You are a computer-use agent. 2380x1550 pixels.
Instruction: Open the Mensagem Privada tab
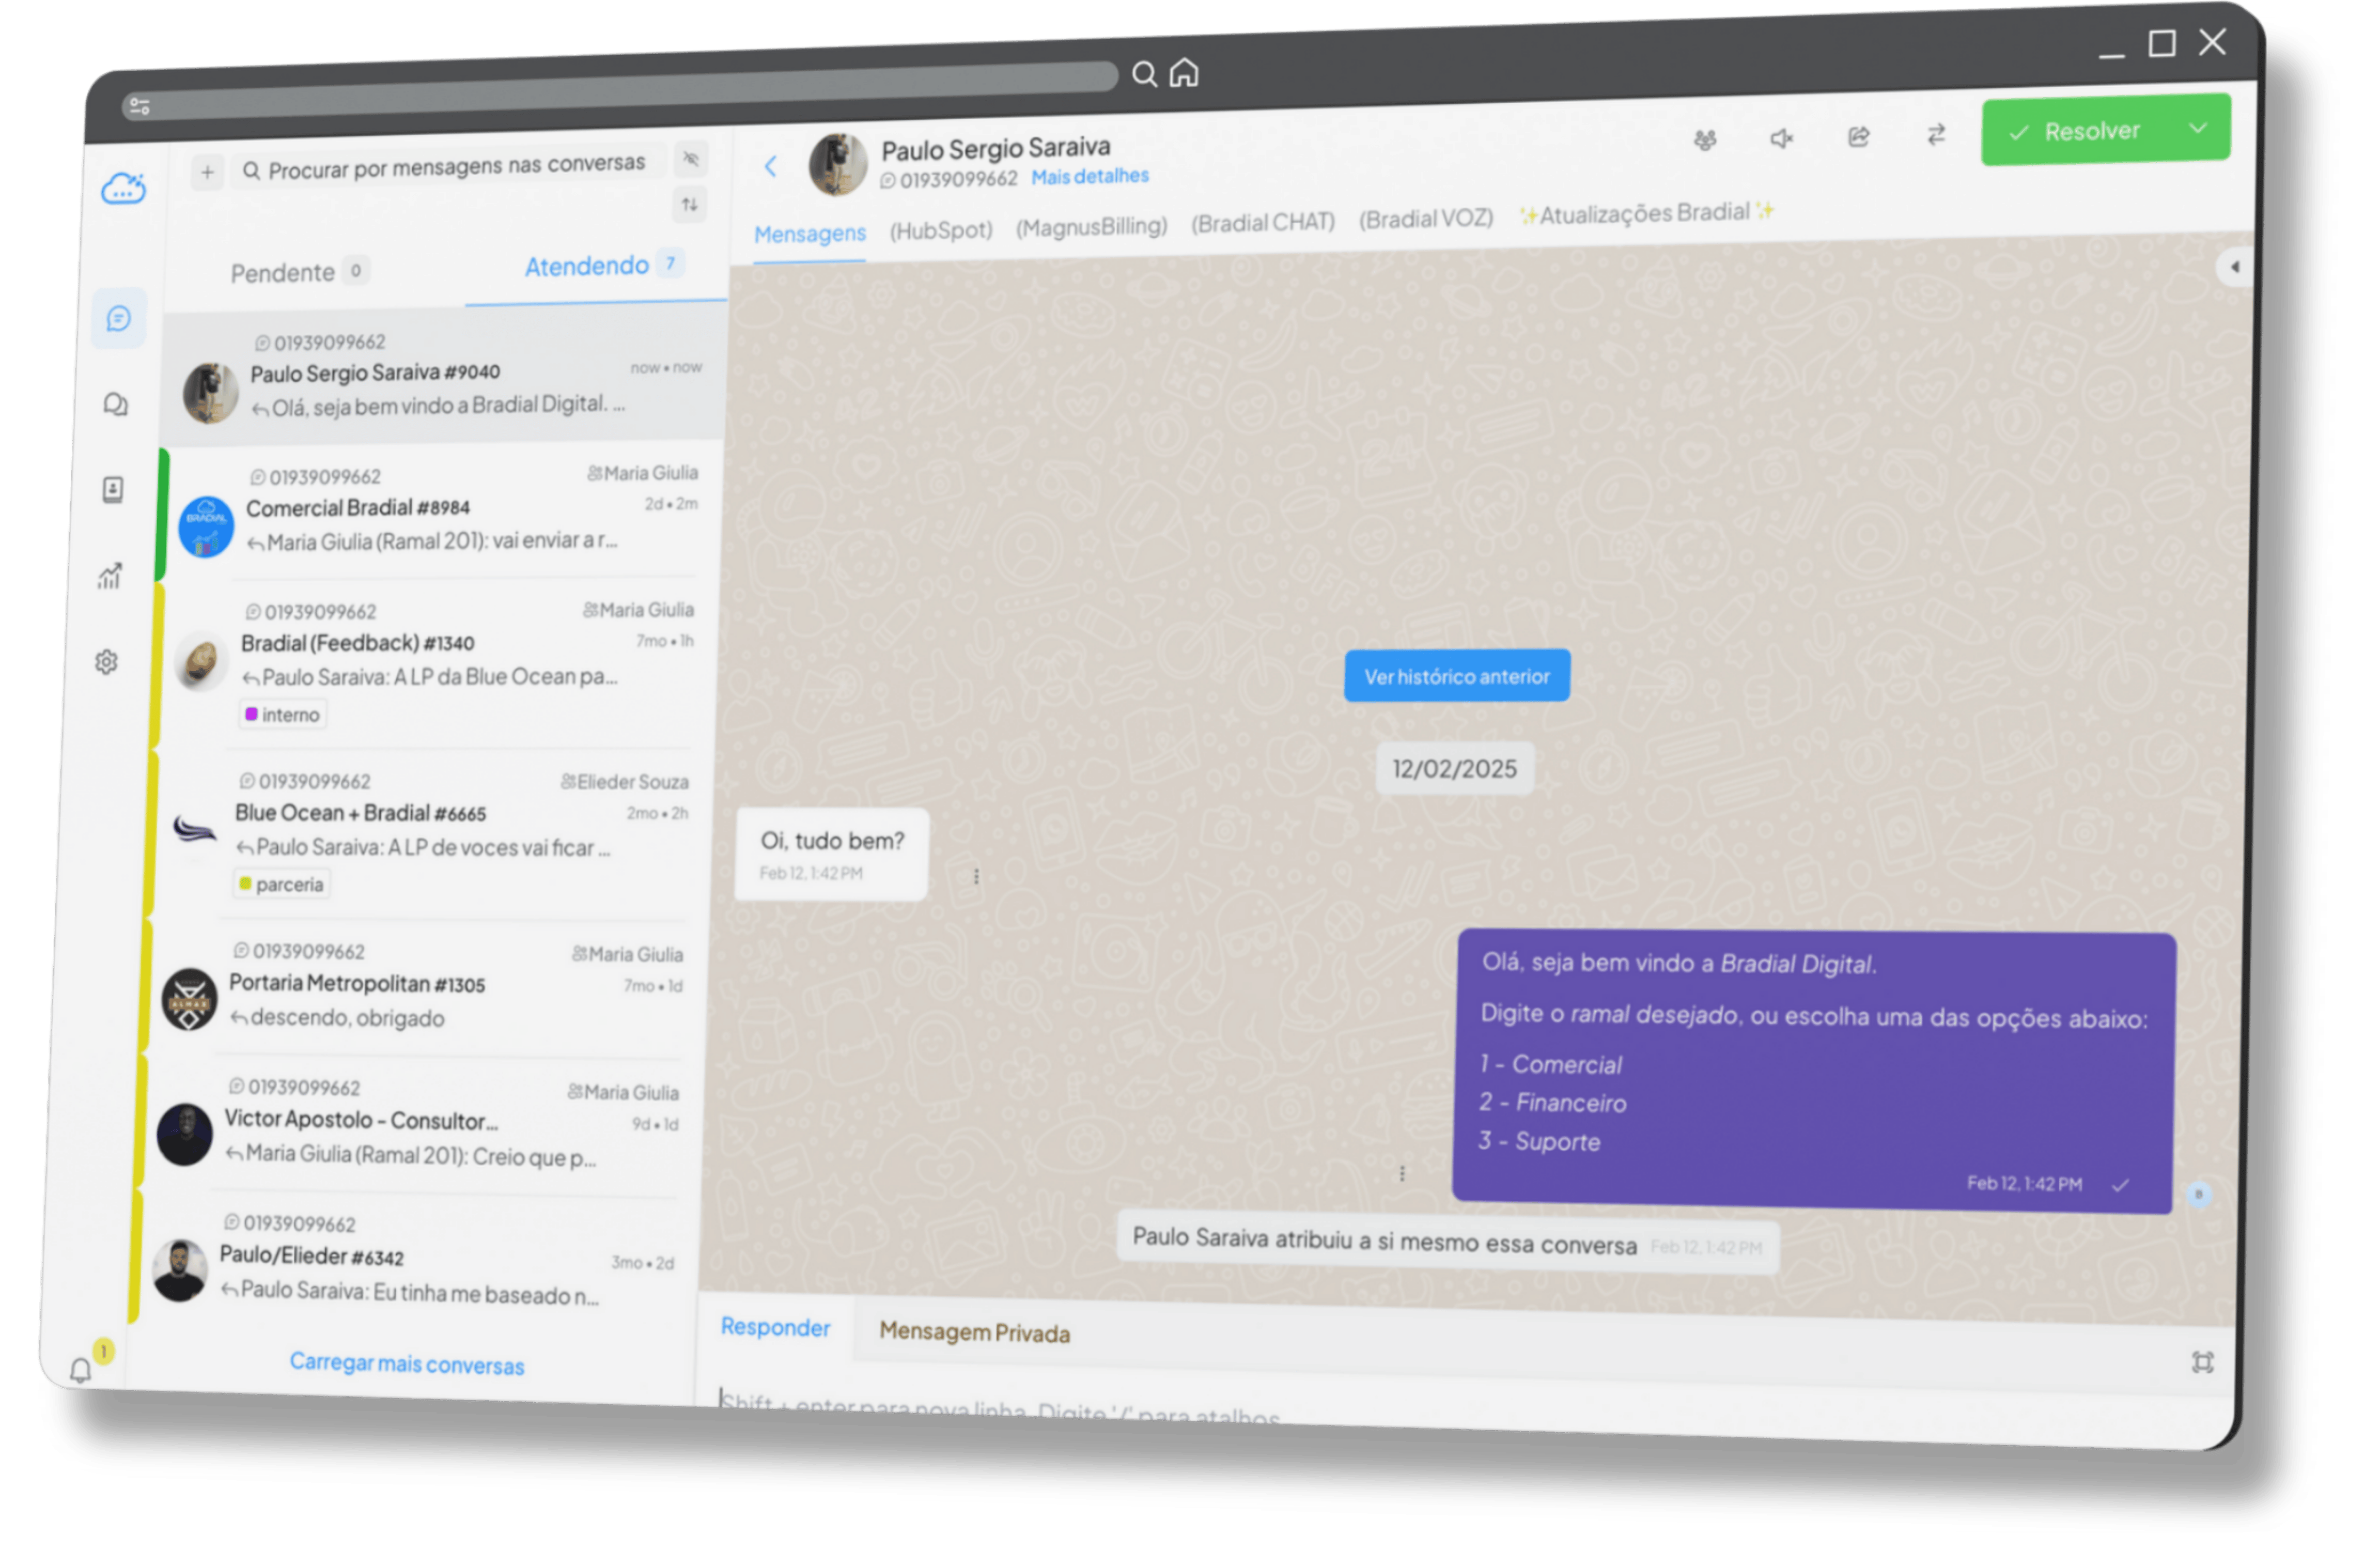click(974, 1332)
